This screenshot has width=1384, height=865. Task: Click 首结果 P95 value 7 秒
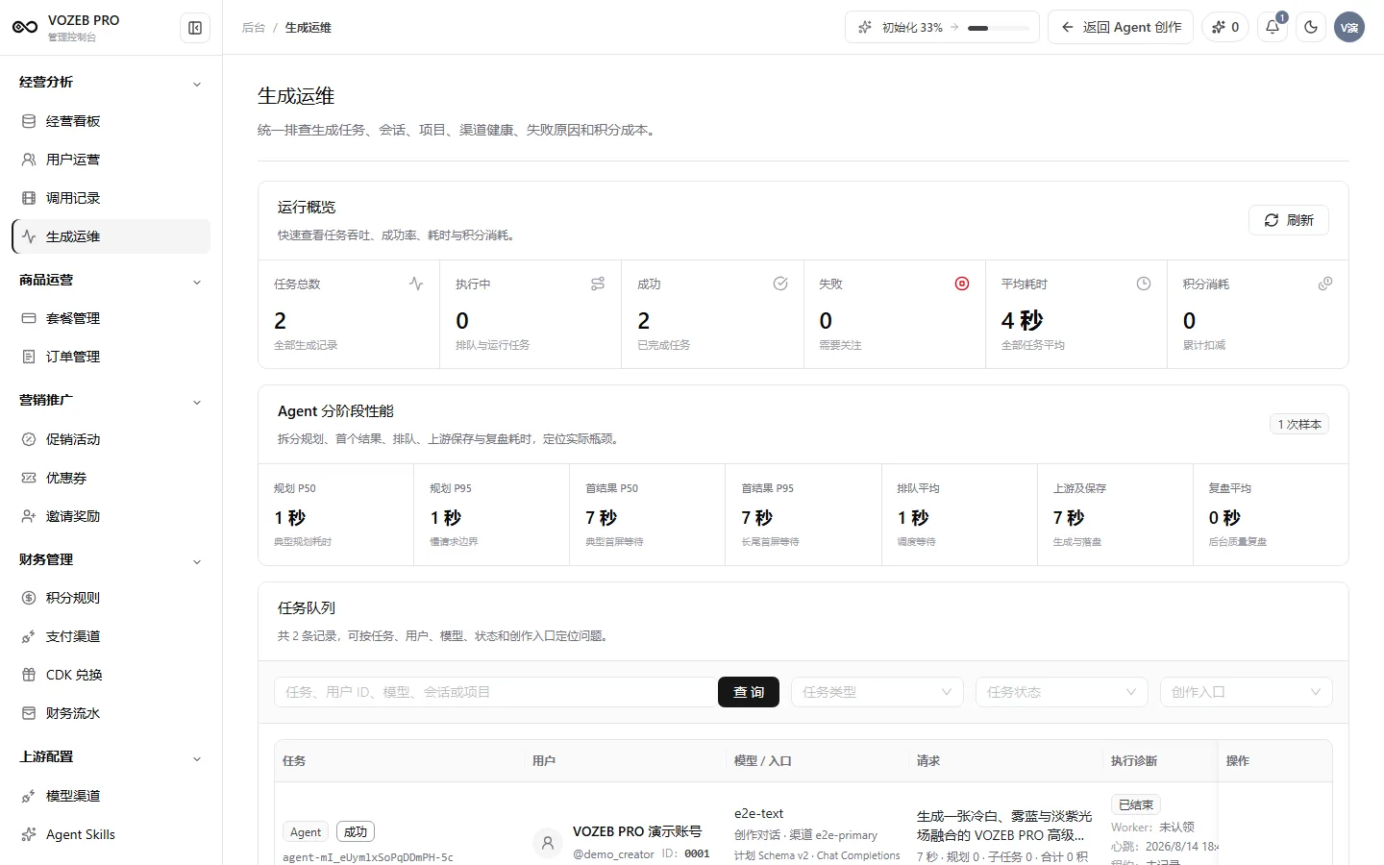click(757, 518)
